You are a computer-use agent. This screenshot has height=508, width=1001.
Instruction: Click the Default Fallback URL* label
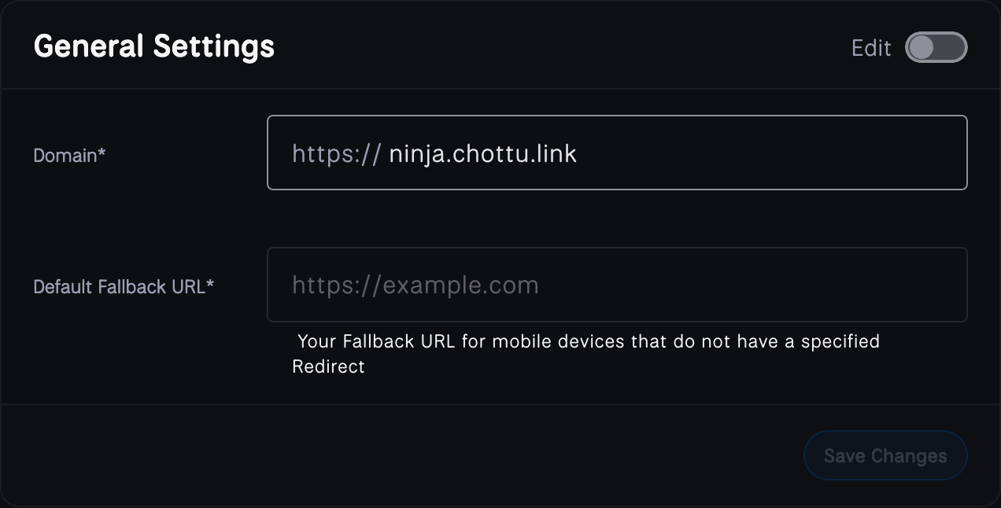[x=124, y=287]
